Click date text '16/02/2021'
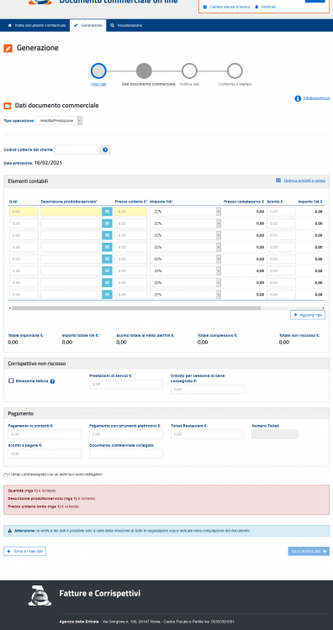 pos(48,163)
